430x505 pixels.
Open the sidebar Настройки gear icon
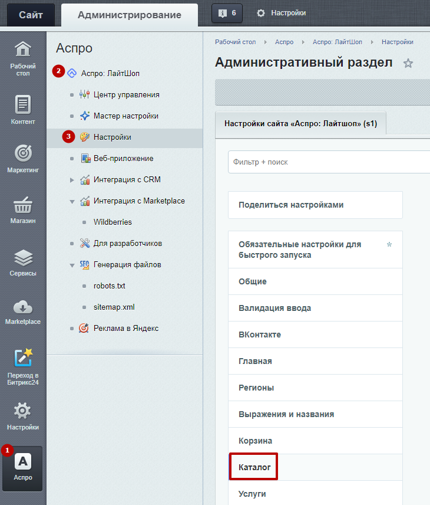coord(22,411)
